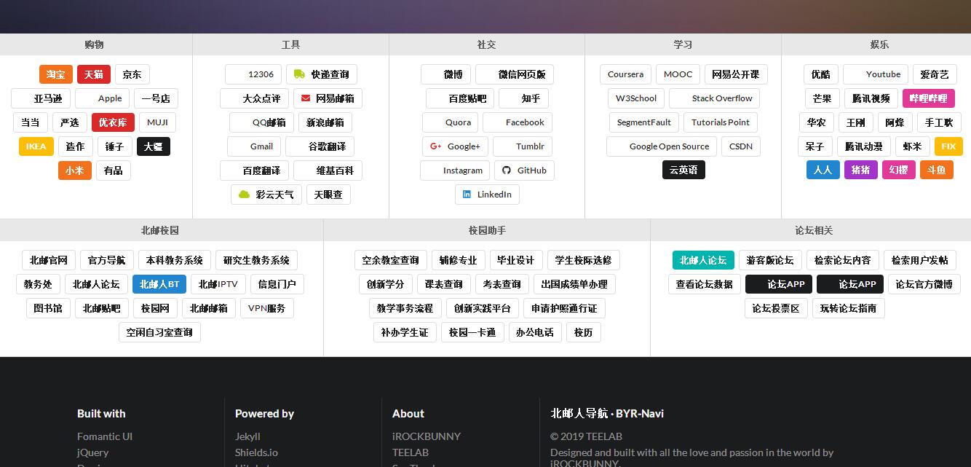Open the pink 哔哩哔哩 button

(929, 98)
